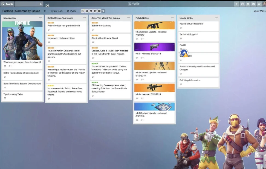Open the Information list header
The height and width of the screenshot is (169, 266).
point(9,18)
